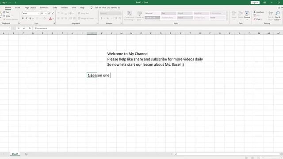The image size is (283, 159).
Task: Switch to the Formulas tab
Action: (x=44, y=8)
